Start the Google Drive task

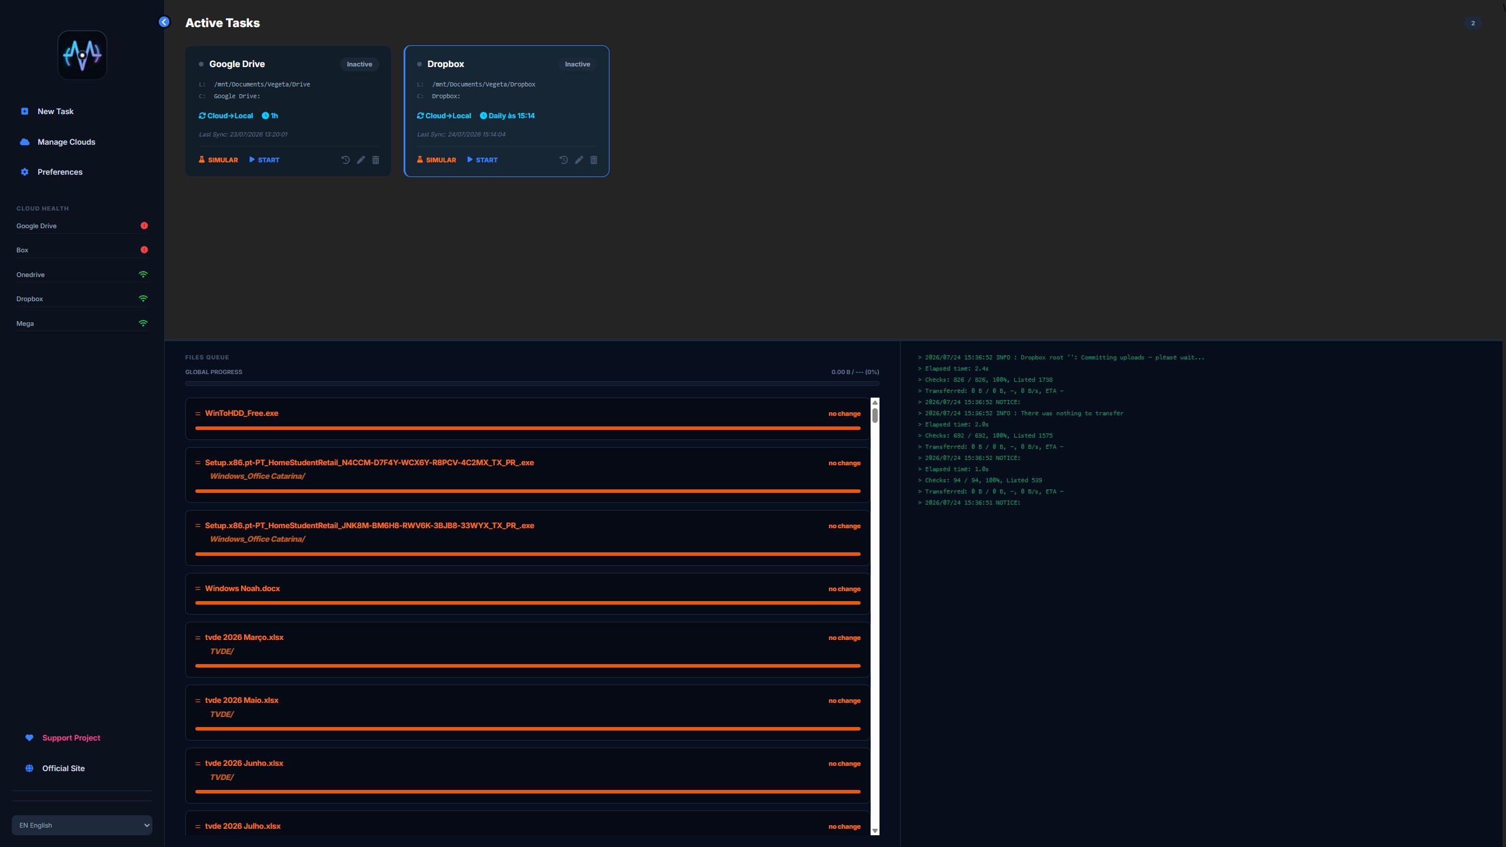pyautogui.click(x=264, y=160)
